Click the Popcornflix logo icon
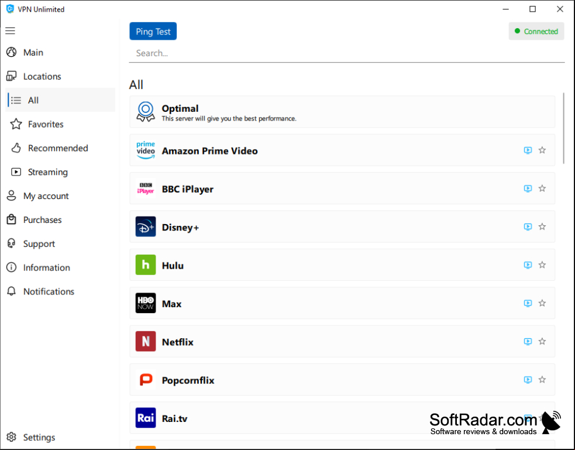 coord(146,380)
